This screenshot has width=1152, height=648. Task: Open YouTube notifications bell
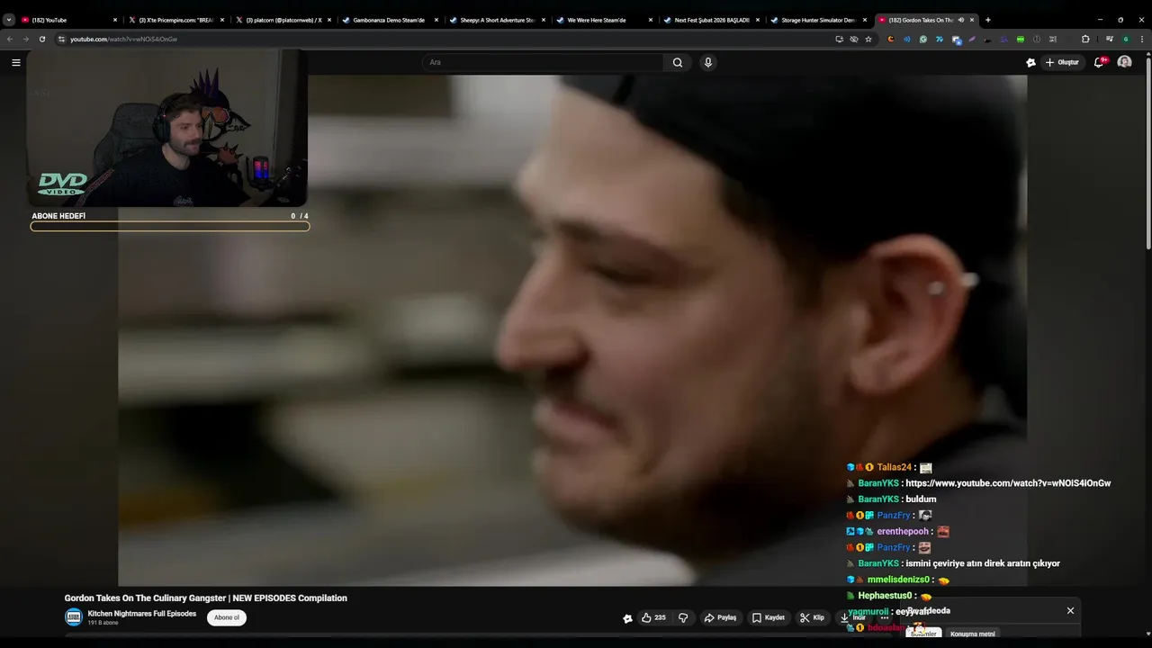pyautogui.click(x=1100, y=62)
